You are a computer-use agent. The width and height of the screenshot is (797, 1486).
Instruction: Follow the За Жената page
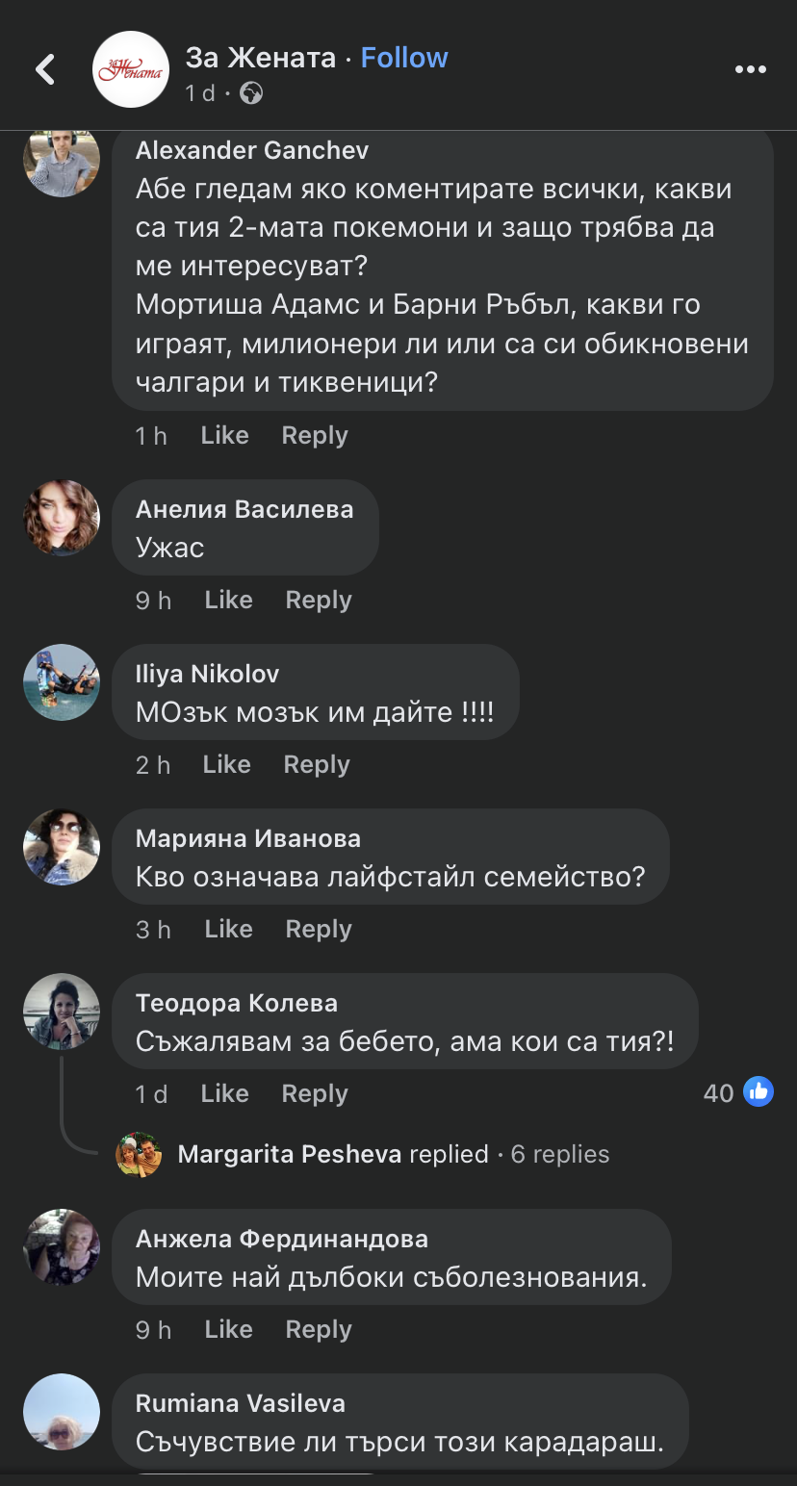(404, 58)
